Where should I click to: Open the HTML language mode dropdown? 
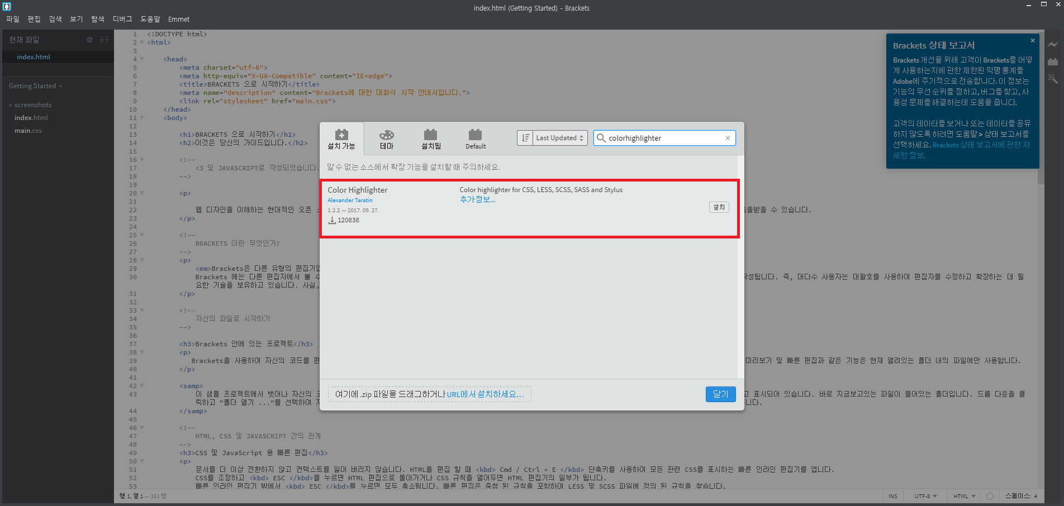[x=964, y=496]
